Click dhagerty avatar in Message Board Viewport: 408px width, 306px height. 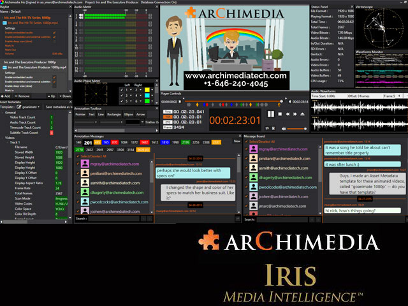[x=254, y=177]
